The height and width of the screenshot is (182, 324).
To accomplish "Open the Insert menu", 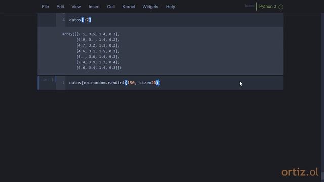I will 94,7.
